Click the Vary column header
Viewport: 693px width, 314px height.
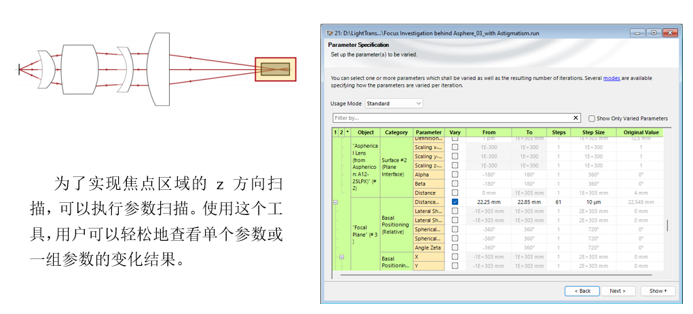click(x=455, y=132)
